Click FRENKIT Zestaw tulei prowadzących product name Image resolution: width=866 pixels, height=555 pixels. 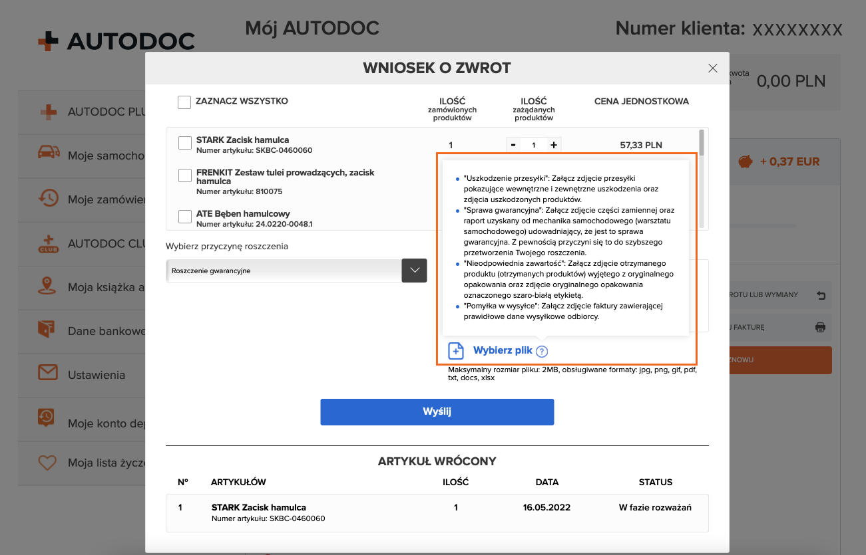(x=286, y=176)
